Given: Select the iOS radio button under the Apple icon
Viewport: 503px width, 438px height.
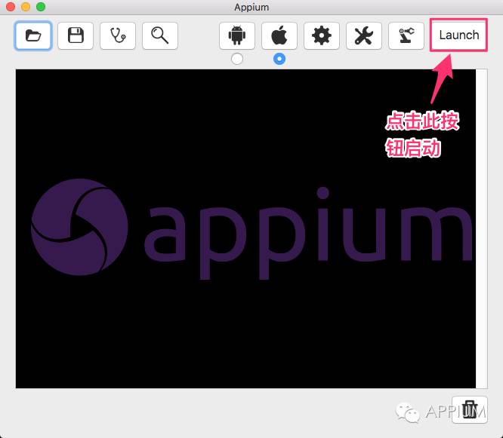Looking at the screenshot, I should (279, 59).
